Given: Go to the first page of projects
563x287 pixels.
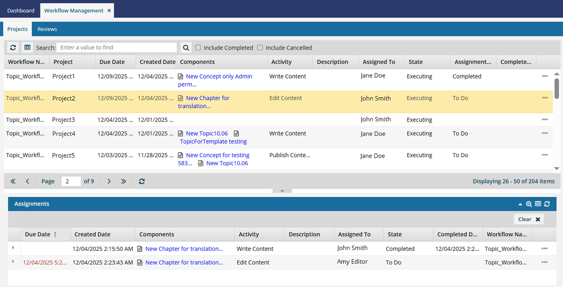Looking at the screenshot, I should pos(13,181).
